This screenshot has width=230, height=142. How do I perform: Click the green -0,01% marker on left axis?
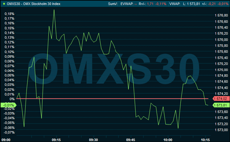pyautogui.click(x=8, y=105)
